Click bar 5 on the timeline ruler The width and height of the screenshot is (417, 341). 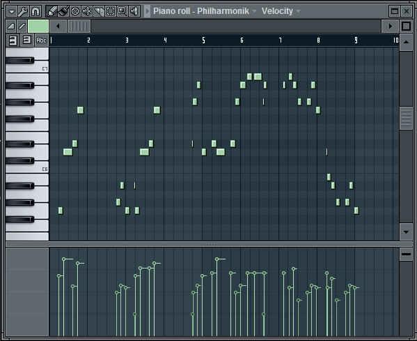pos(203,40)
